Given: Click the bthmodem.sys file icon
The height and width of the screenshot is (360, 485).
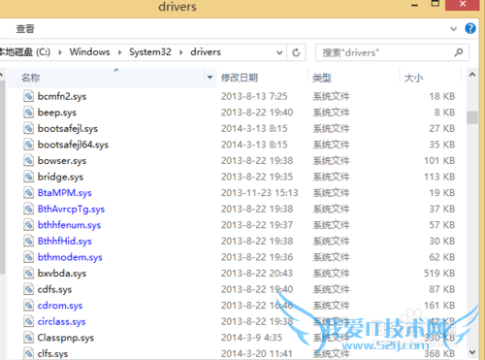Looking at the screenshot, I should click(28, 257).
